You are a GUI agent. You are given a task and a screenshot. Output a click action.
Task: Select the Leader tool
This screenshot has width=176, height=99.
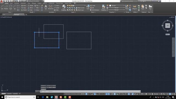(x=57, y=8)
